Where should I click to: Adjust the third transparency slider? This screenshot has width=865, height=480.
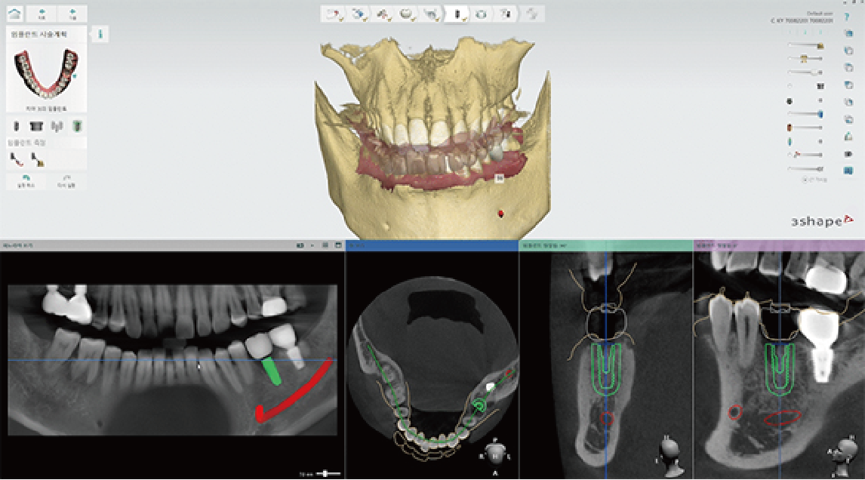(805, 72)
